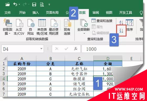147x101 pixels.
Task: Click the Save icon in quick access toolbar
Action: [x=34, y=4]
